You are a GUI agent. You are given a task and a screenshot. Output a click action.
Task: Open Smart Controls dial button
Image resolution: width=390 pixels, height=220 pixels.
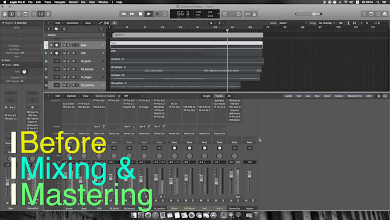34,14
